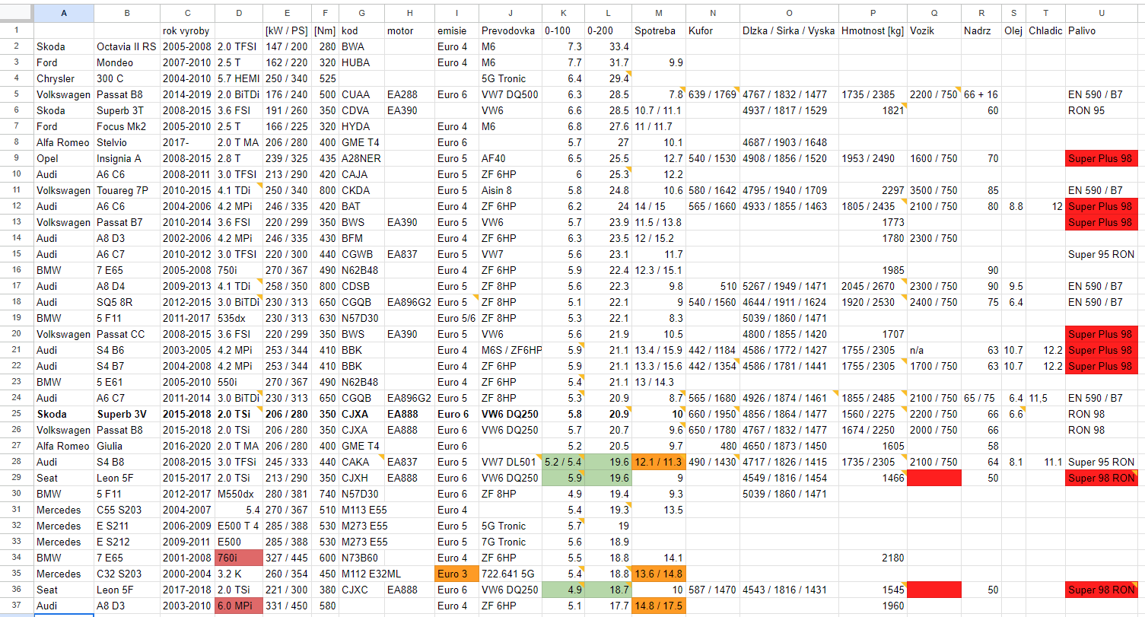Select the '3500 / 750' cell
The image size is (1145, 617).
(x=934, y=190)
